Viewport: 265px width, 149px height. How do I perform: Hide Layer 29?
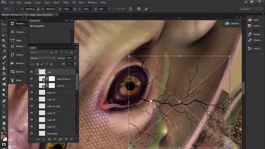pyautogui.click(x=31, y=127)
